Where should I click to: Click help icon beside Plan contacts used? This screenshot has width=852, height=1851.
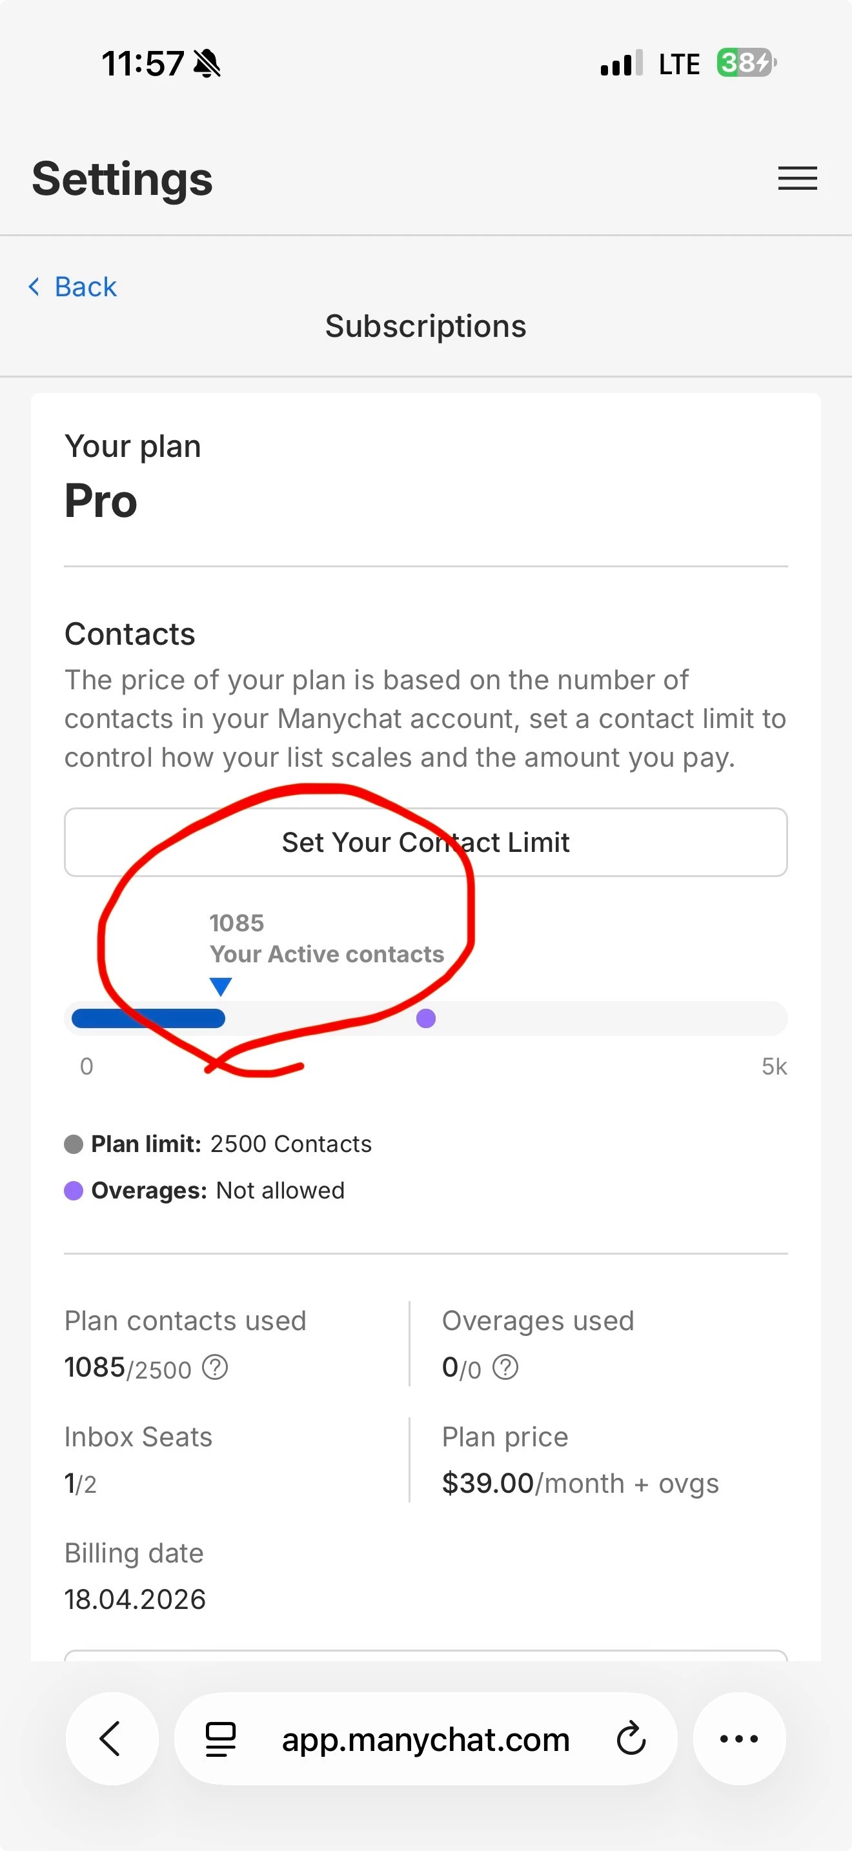coord(215,1368)
